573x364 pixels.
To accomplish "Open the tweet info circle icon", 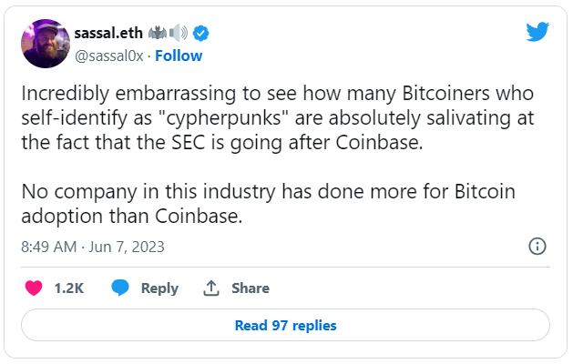I will (x=537, y=247).
